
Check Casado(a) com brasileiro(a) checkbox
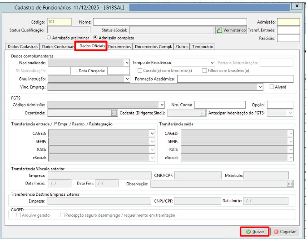[139, 70]
